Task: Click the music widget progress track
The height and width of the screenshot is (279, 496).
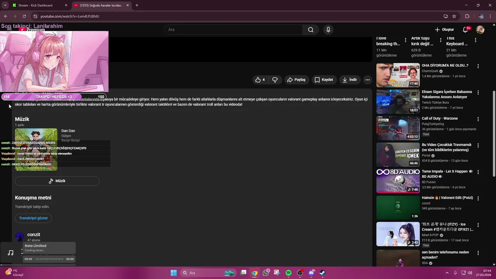Action: (x=49, y=259)
